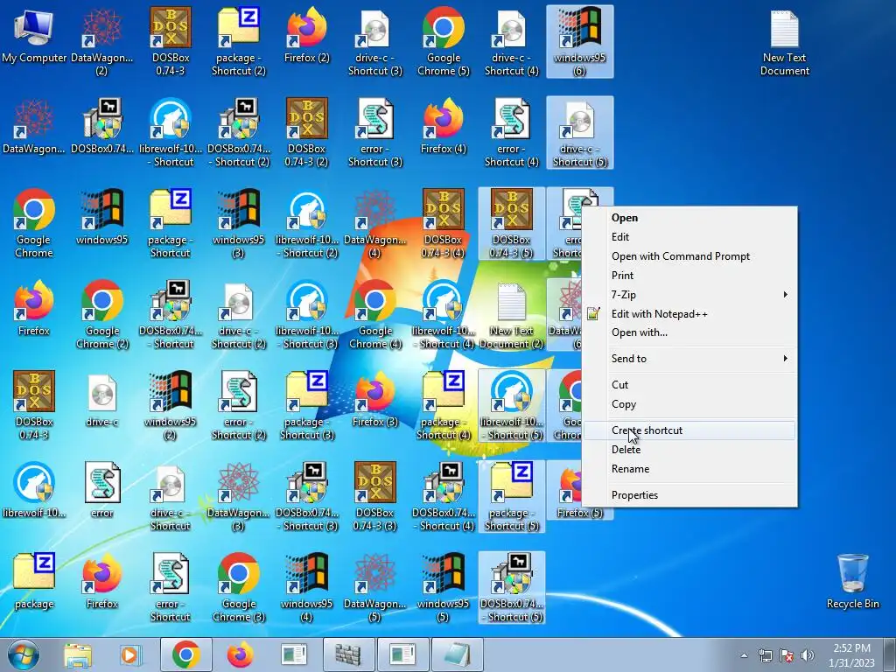This screenshot has height=672, width=896.
Task: Select the librewolf-10... - Shortcut (5) icon
Action: [x=511, y=405]
